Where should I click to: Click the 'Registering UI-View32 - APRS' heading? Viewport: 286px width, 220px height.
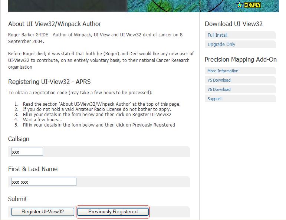pos(49,82)
